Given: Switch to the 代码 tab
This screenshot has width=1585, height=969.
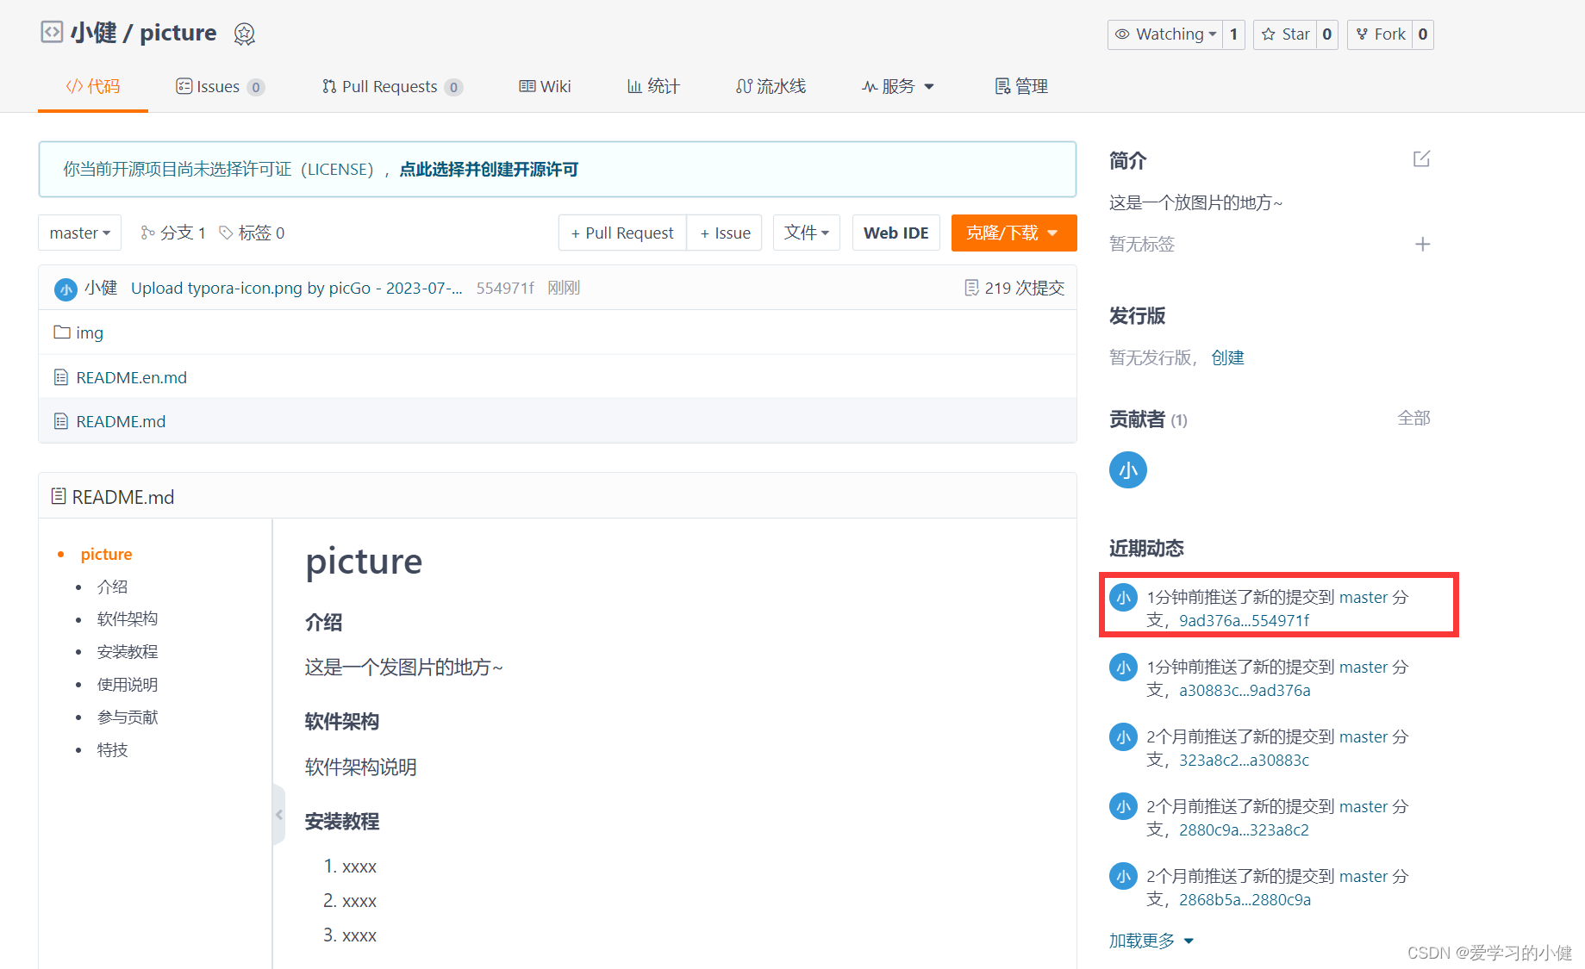Looking at the screenshot, I should (93, 86).
